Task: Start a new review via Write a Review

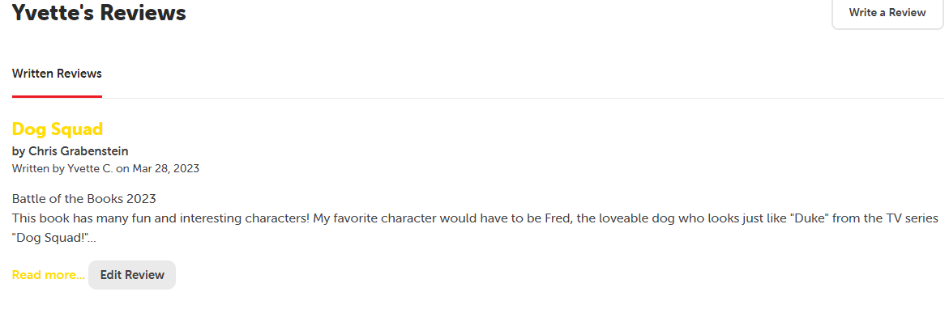Action: click(887, 13)
